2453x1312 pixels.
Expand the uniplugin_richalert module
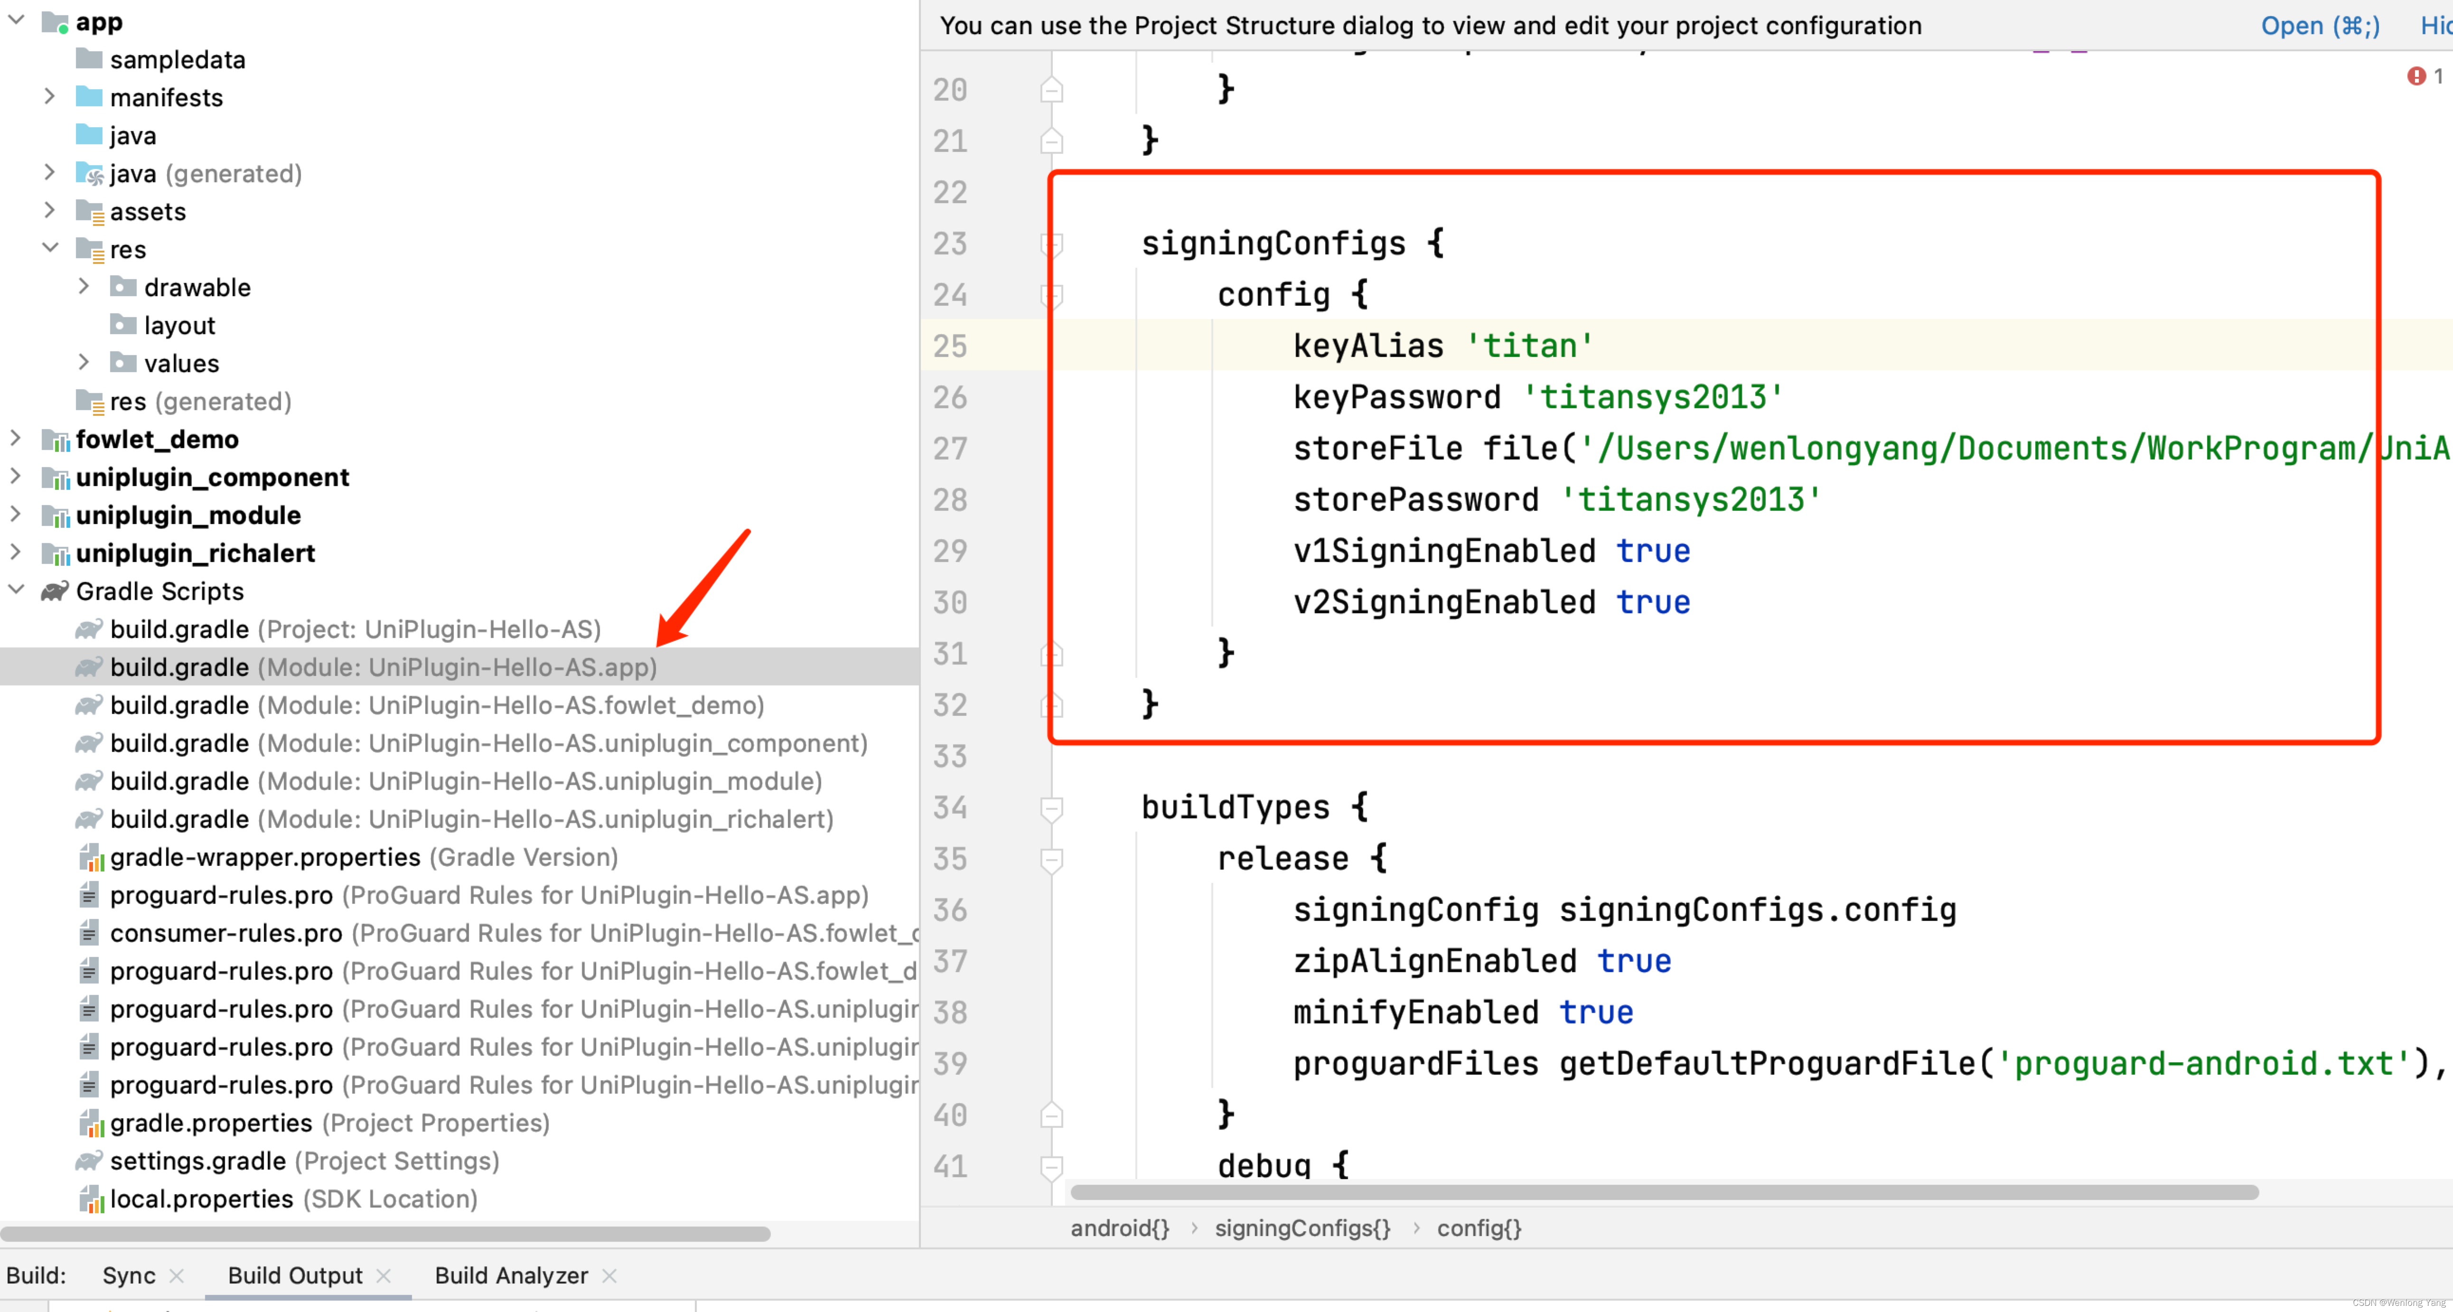pyautogui.click(x=16, y=552)
